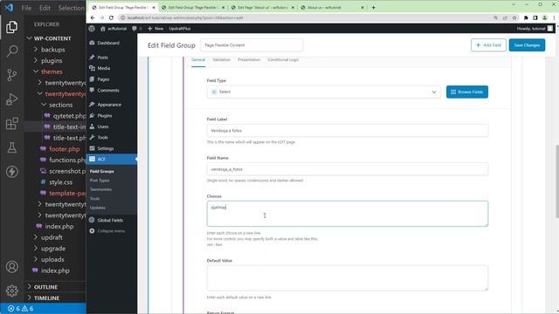Click New in the admin bar
This screenshot has height=314, width=559.
point(155,29)
